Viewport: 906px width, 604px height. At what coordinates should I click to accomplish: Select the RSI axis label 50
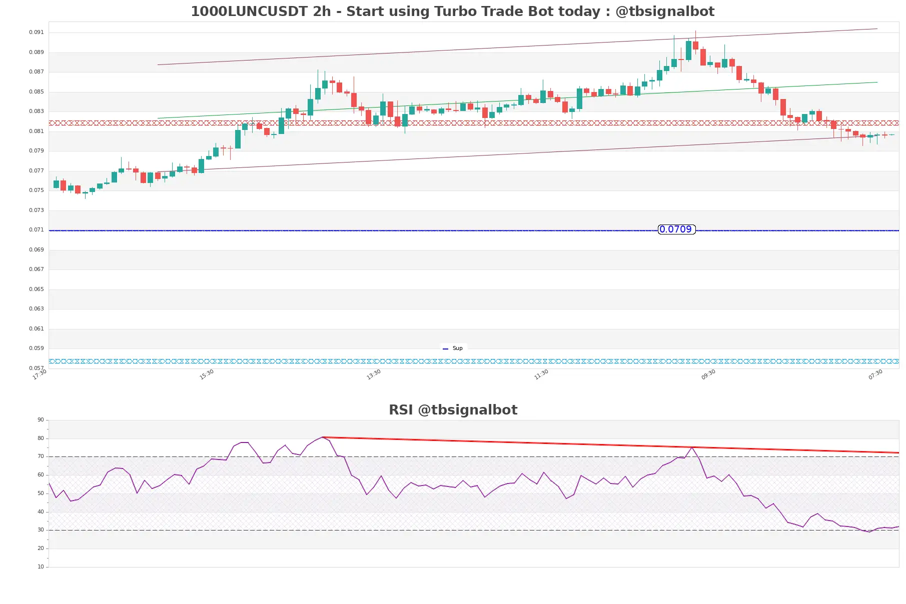(41, 493)
